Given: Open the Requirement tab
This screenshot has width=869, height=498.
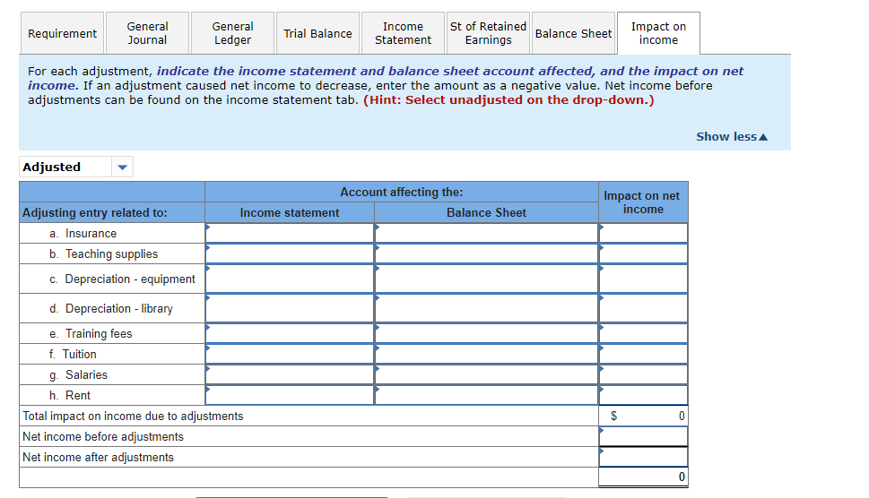Looking at the screenshot, I should pos(62,33).
